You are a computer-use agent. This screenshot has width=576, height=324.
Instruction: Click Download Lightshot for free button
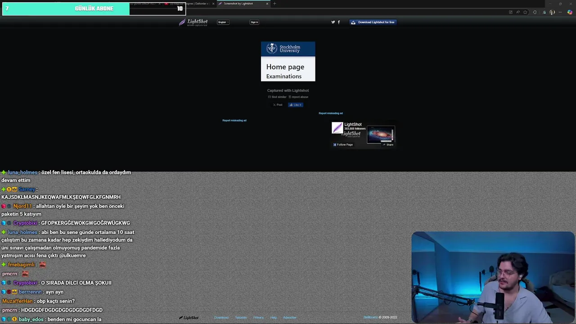(x=373, y=22)
